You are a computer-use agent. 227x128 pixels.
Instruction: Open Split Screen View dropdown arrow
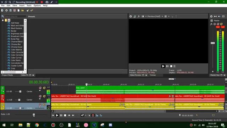[x=146, y=16]
